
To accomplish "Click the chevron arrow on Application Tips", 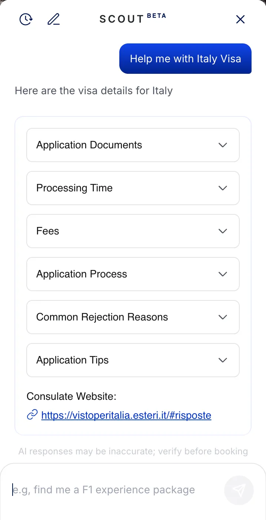I will (x=223, y=360).
